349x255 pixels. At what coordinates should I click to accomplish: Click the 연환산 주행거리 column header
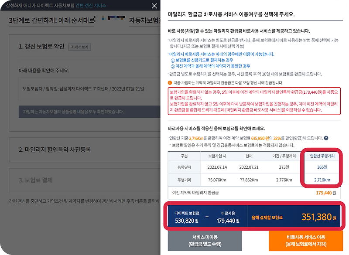pos(322,156)
